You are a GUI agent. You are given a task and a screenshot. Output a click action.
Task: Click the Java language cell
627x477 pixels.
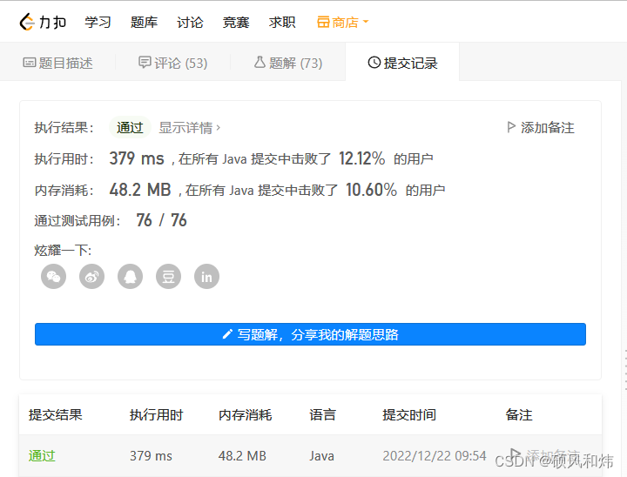coord(321,456)
